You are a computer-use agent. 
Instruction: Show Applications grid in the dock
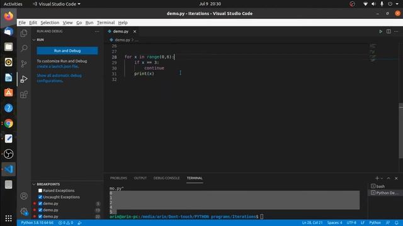tap(8, 218)
